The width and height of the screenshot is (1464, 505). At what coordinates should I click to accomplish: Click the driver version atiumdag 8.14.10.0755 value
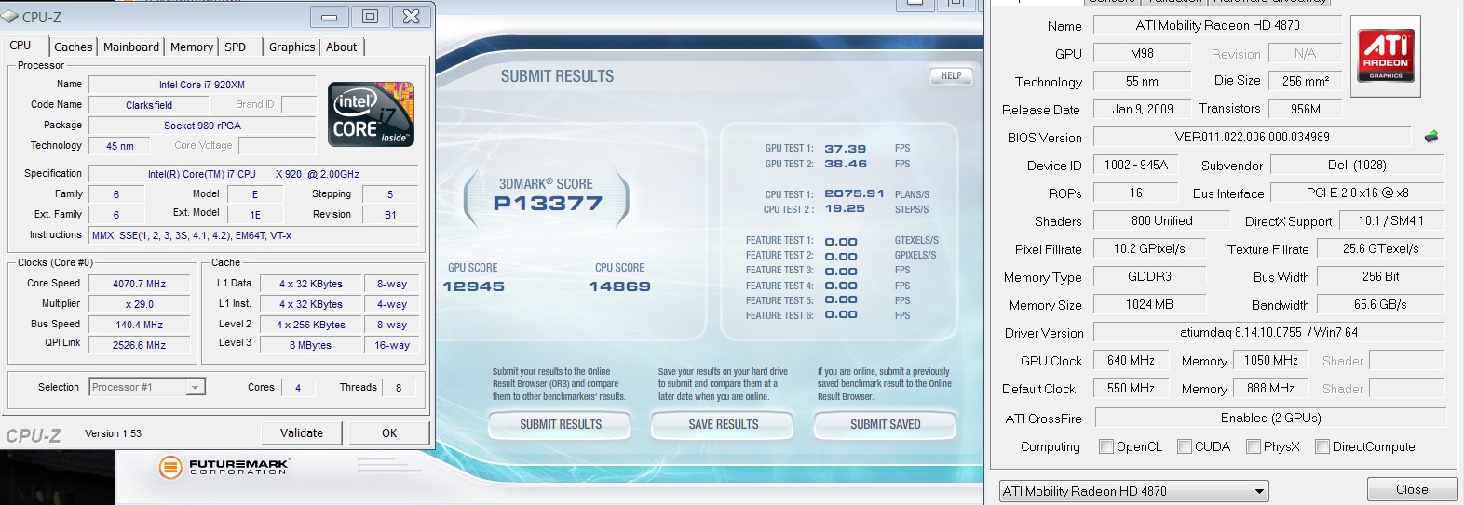click(1268, 332)
